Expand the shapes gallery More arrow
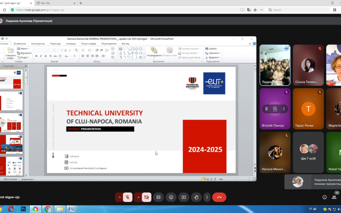 click(144, 57)
